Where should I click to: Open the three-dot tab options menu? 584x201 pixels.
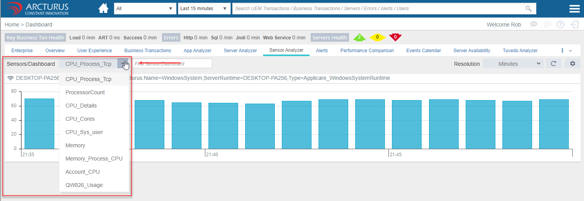click(x=562, y=51)
